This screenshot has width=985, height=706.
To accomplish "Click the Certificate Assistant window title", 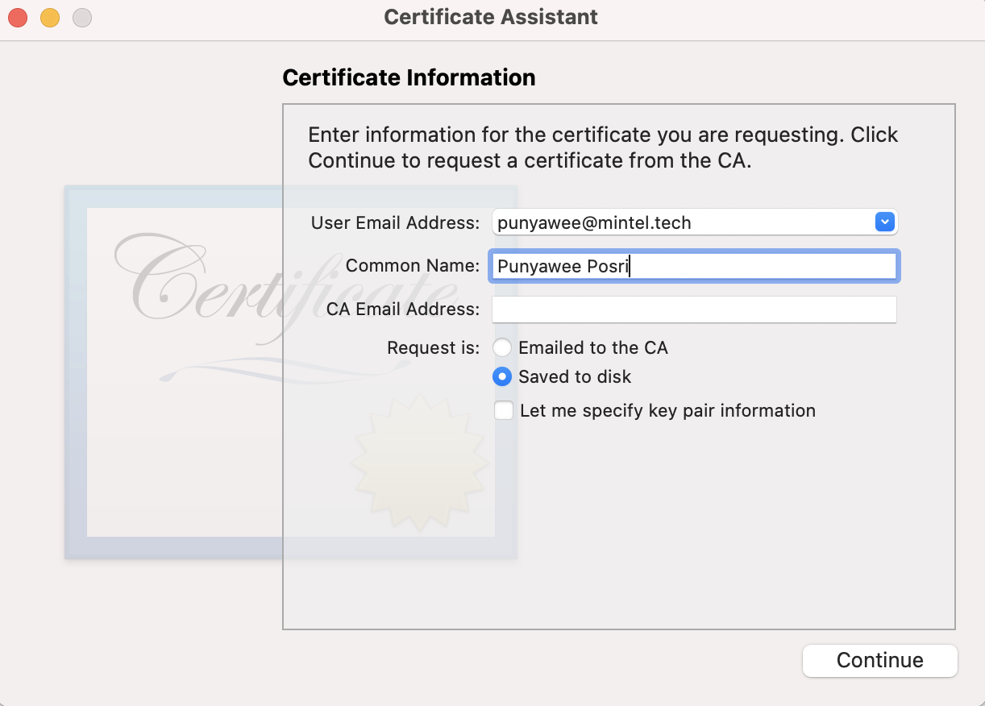I will [x=491, y=16].
